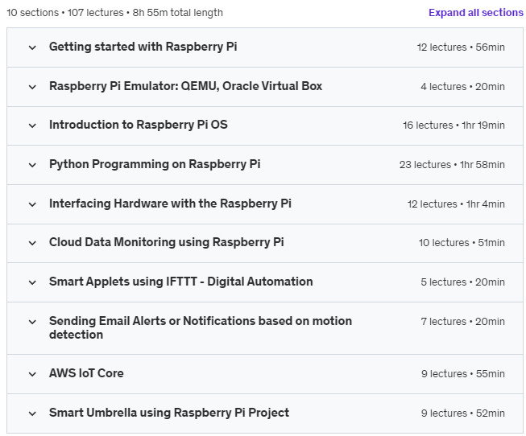
Task: Open chevron for Smart Applets using IFTTT
Action: (x=32, y=282)
